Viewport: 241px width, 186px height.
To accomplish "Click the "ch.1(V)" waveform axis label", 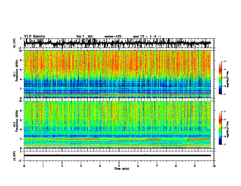I will pos(14,43).
